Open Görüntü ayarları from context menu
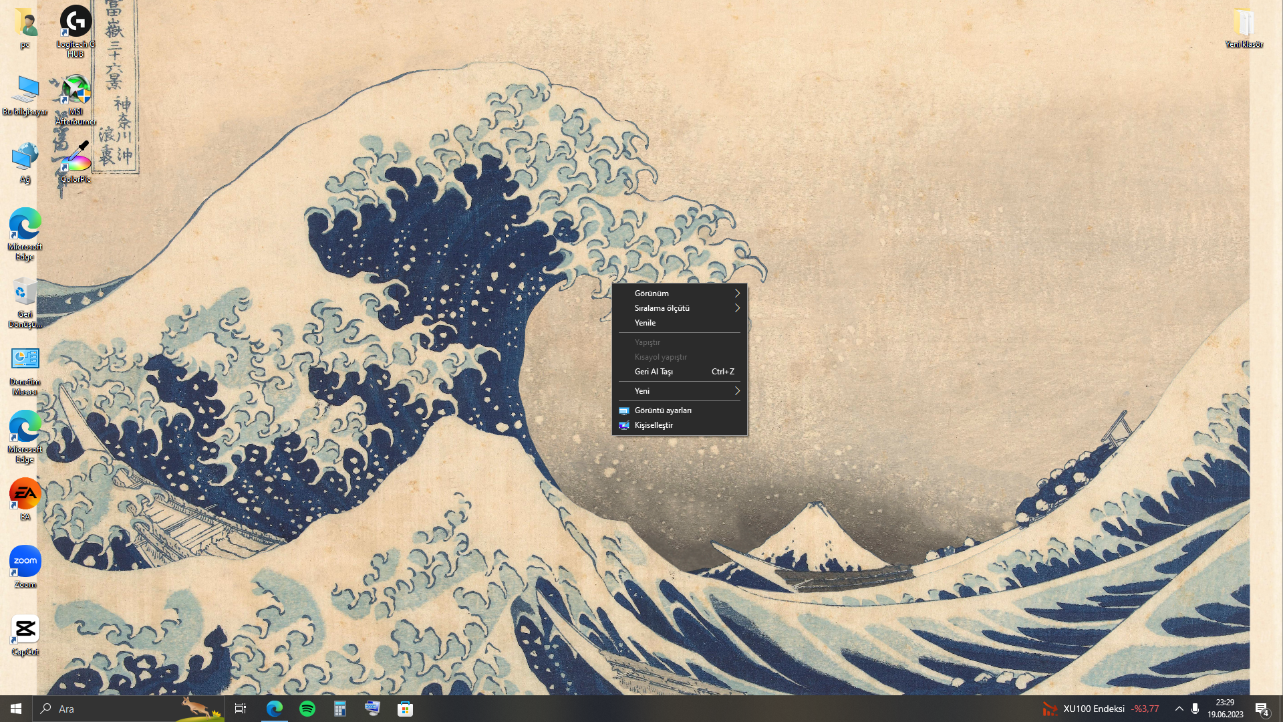This screenshot has width=1283, height=722. point(680,410)
